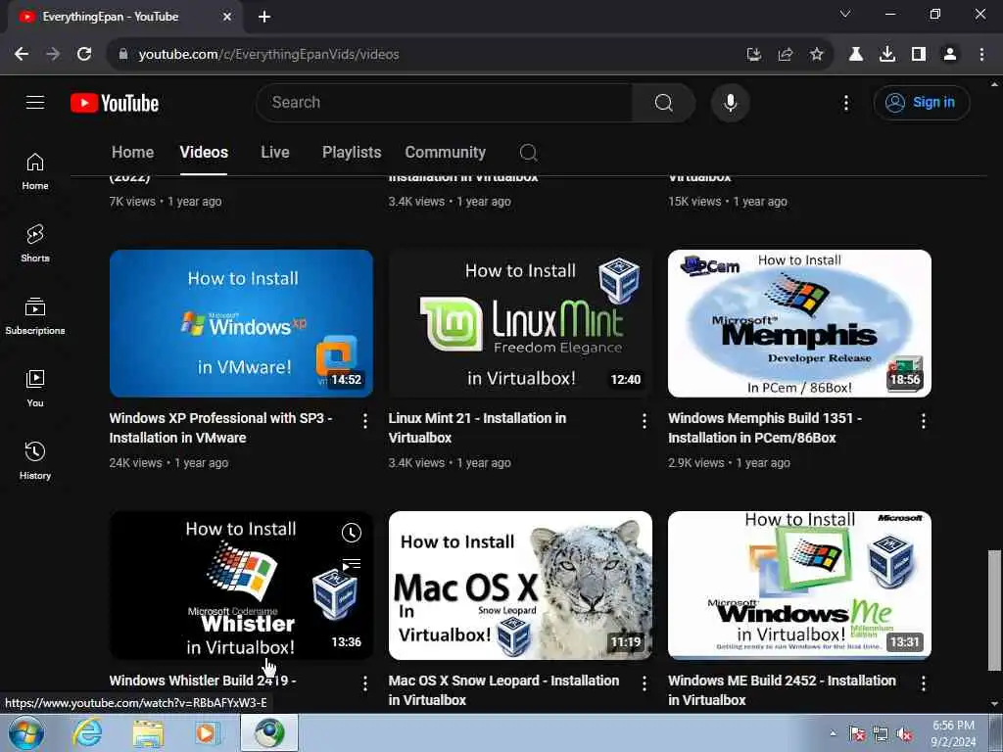This screenshot has width=1003, height=752.
Task: Open the Windows XP in VMware thumbnail
Action: tap(241, 323)
